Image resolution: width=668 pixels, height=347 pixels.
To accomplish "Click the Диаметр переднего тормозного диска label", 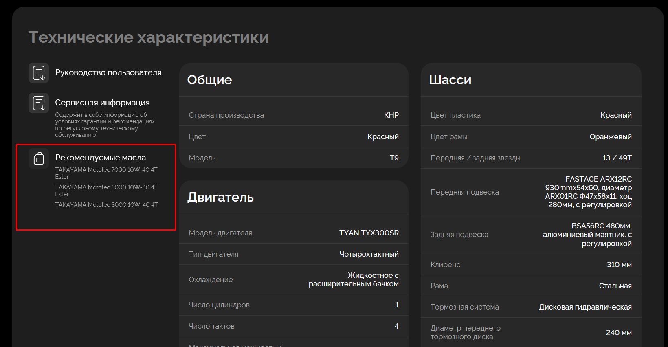I will coord(466,332).
